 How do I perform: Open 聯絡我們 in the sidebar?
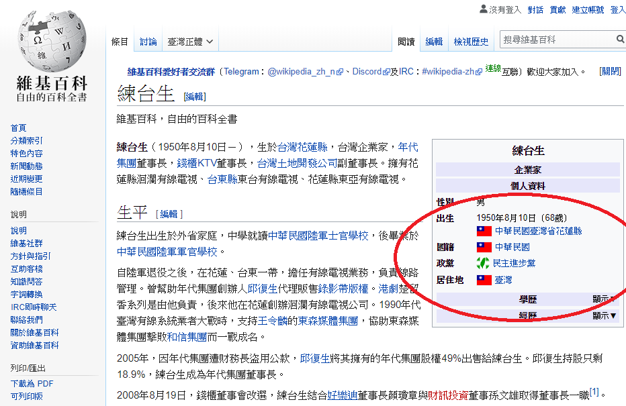pos(26,320)
